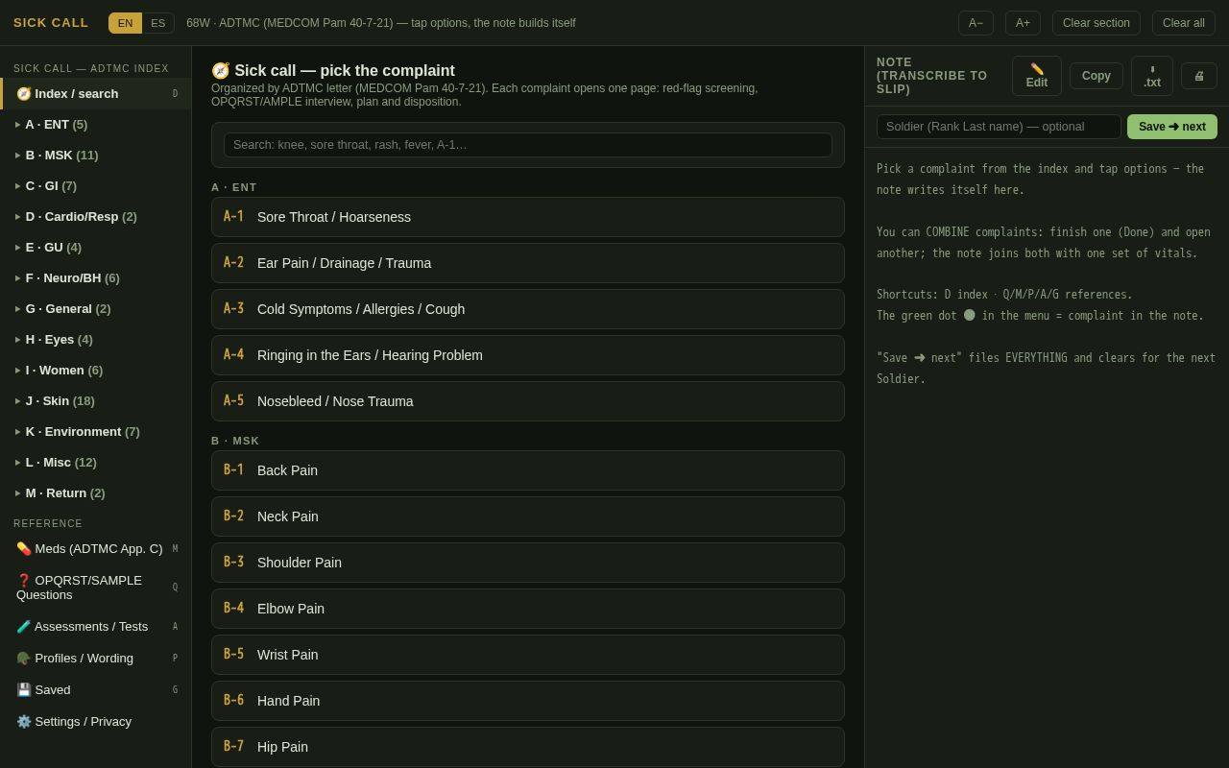Copy the note to clipboard

coord(1096,76)
